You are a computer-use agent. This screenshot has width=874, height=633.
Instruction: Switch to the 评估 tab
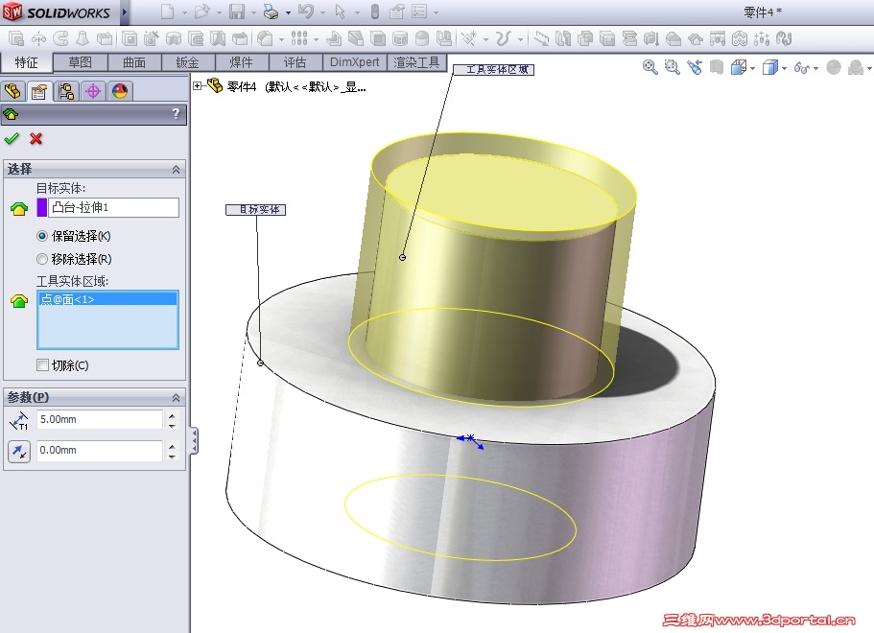point(295,62)
